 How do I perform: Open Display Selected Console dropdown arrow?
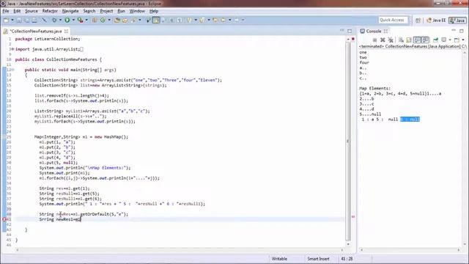click(450, 40)
